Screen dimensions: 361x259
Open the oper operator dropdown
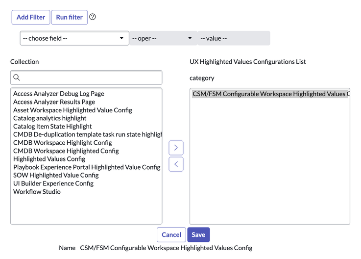(x=163, y=38)
